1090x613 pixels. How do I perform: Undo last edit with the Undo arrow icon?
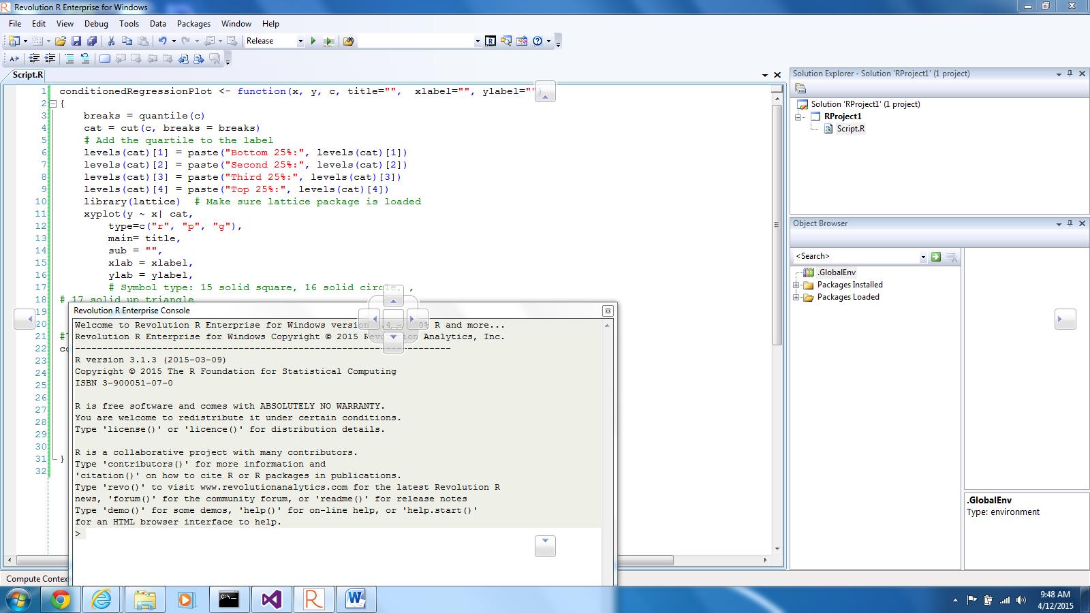(162, 41)
